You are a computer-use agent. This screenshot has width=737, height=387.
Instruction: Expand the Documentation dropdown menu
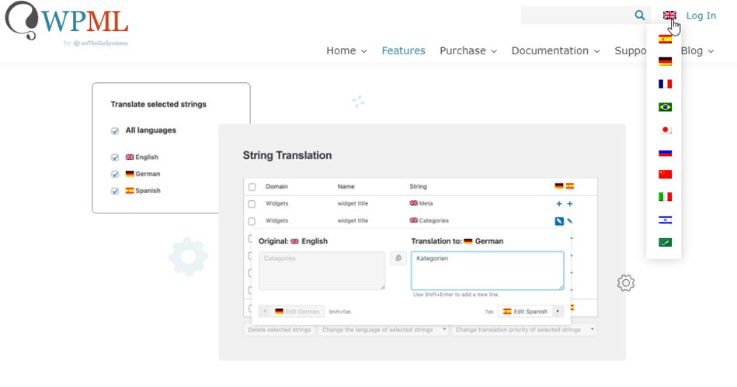555,51
